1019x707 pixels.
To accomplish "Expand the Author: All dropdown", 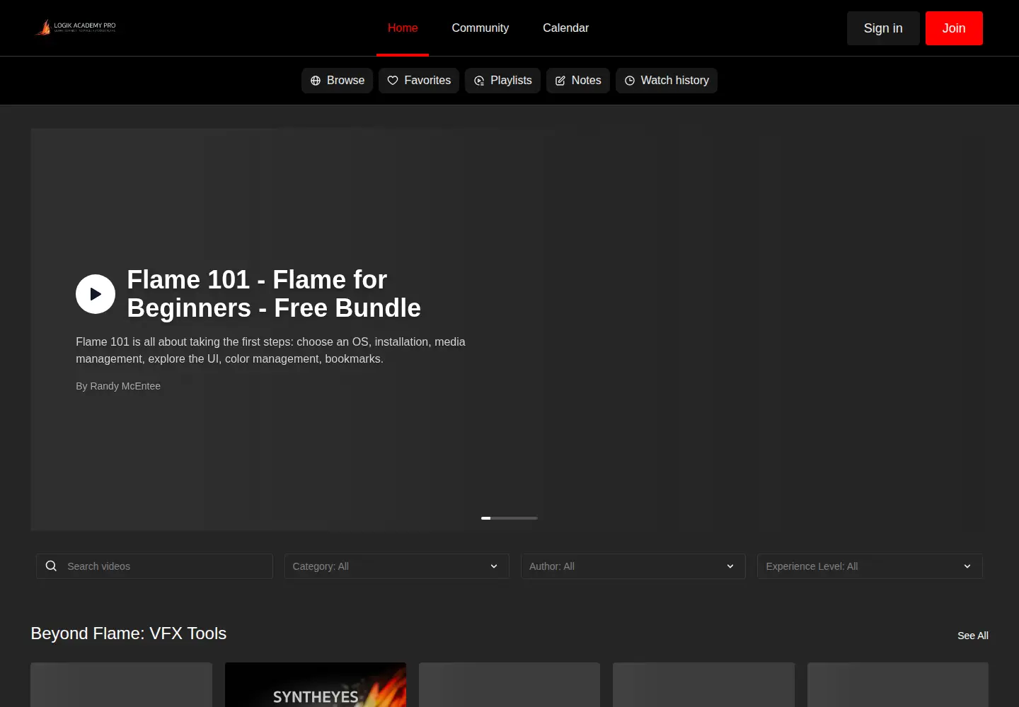I will pyautogui.click(x=633, y=566).
